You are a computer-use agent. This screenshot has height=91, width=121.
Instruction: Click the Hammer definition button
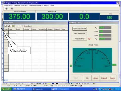[x=80, y=29]
